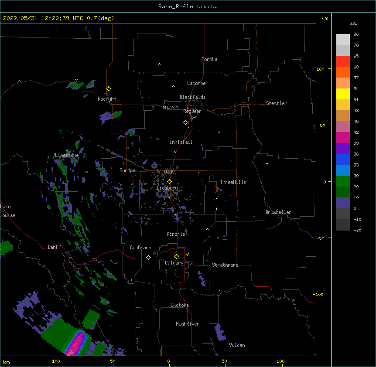Screen dimensions: 376x367
Task: Click the yellow v marker west of RockyMH
Action: click(76, 80)
